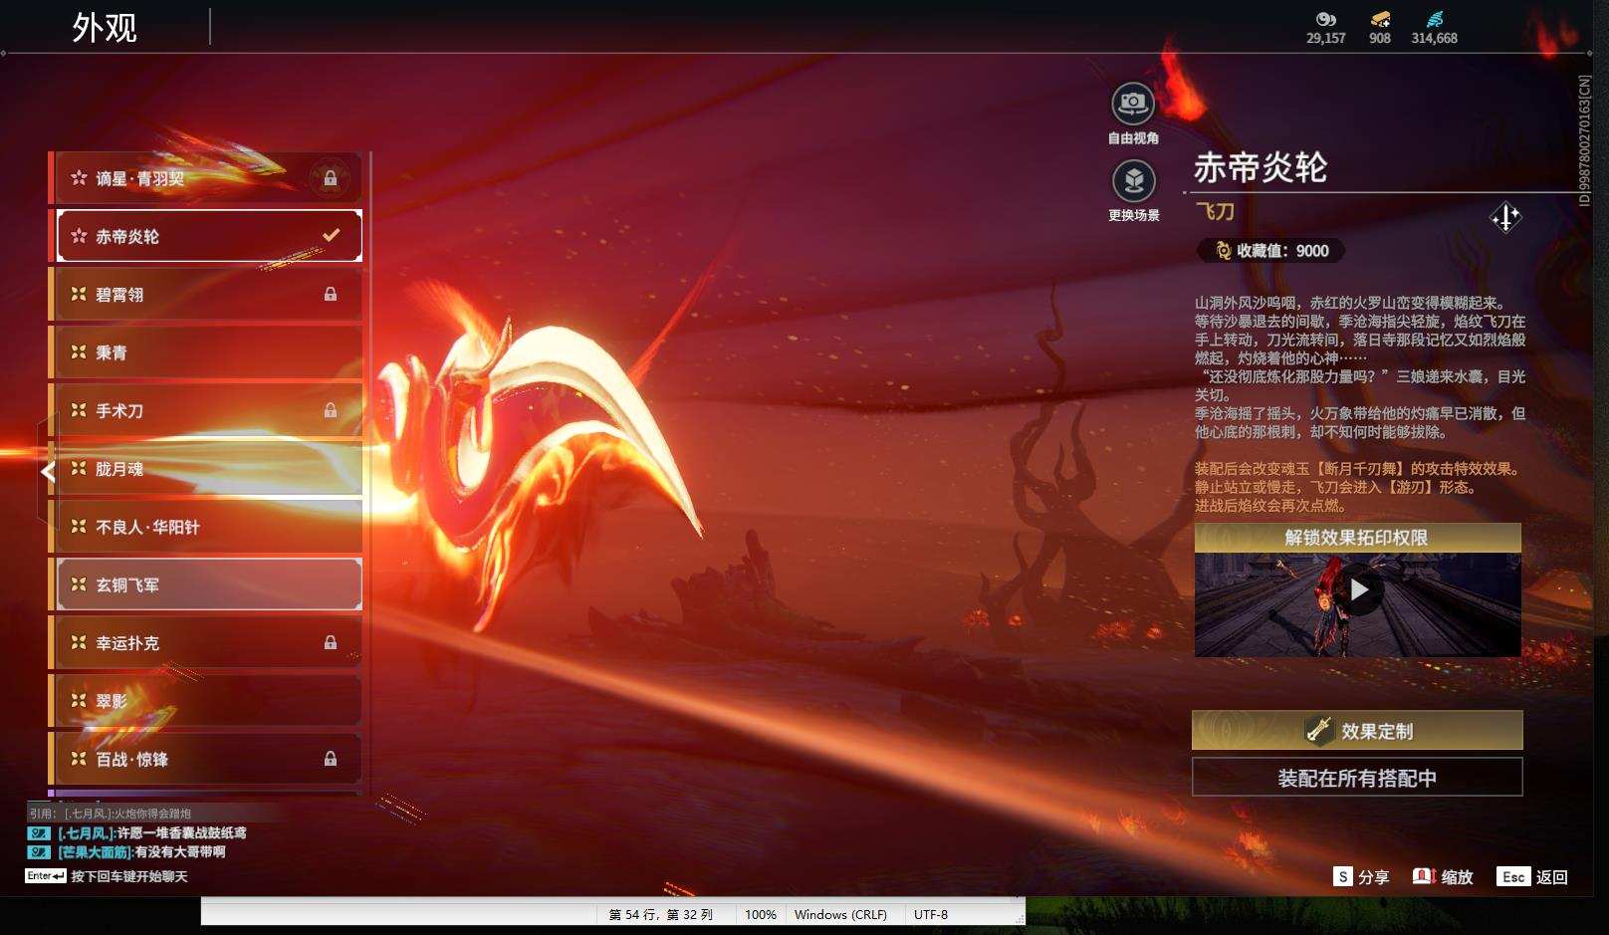Click 装配在所有搭配中 button
Viewport: 1609px width, 935px height.
click(1357, 778)
